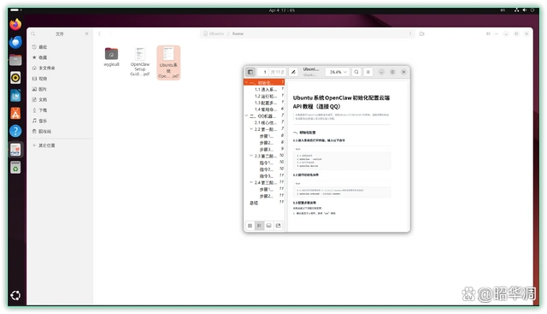Launch Rhythmbox from the dock

point(15,78)
